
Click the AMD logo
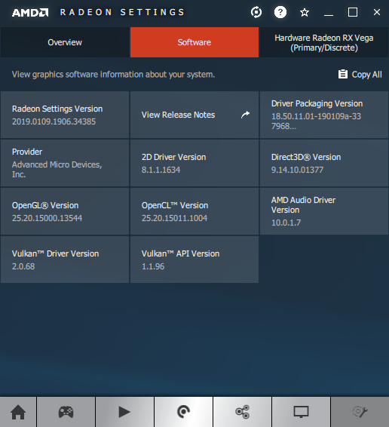[30, 13]
